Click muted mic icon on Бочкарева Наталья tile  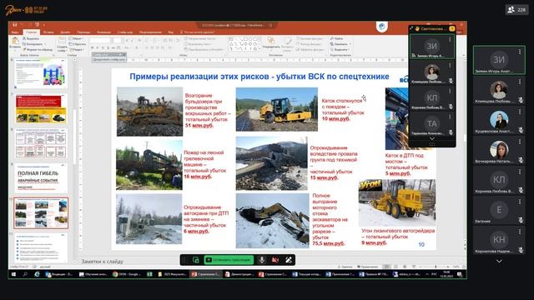(521, 160)
